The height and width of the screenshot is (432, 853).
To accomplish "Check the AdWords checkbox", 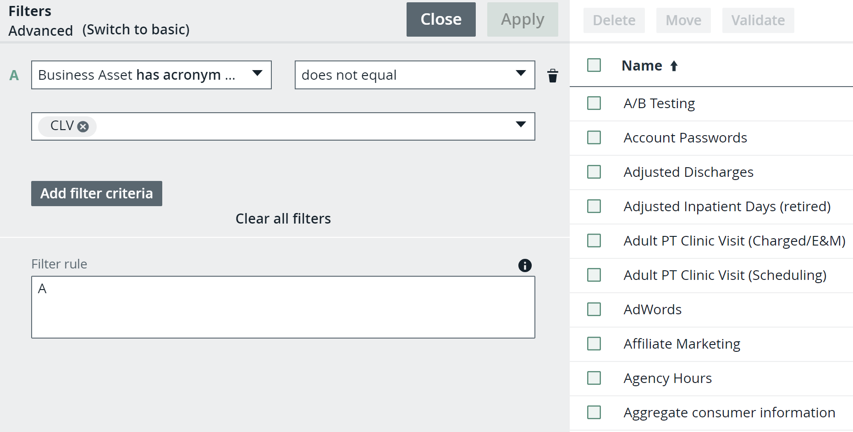I will [594, 309].
